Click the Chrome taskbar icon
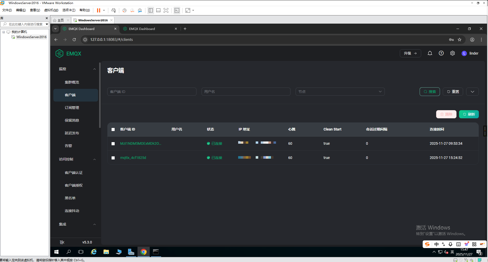The image size is (488, 262). [x=144, y=252]
